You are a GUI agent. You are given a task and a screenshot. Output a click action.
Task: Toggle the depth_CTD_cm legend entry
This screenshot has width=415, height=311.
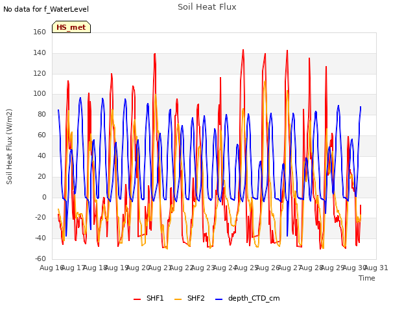(x=248, y=298)
